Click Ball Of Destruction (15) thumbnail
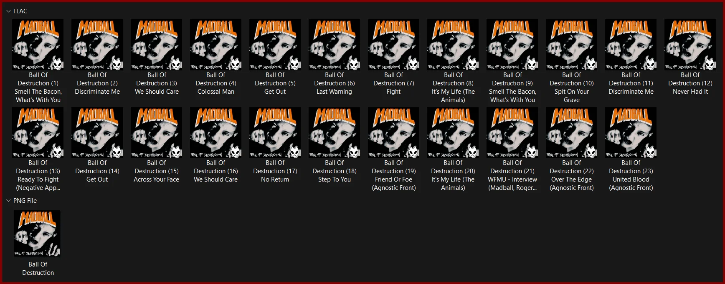This screenshot has height=284, width=725. click(157, 132)
